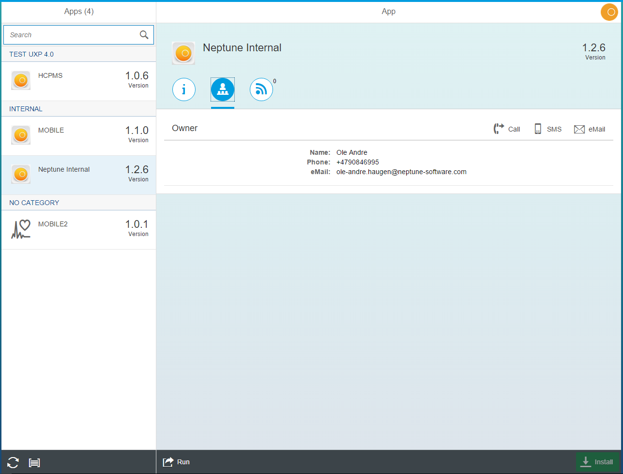Click the orange circle avatar top right

click(x=609, y=12)
